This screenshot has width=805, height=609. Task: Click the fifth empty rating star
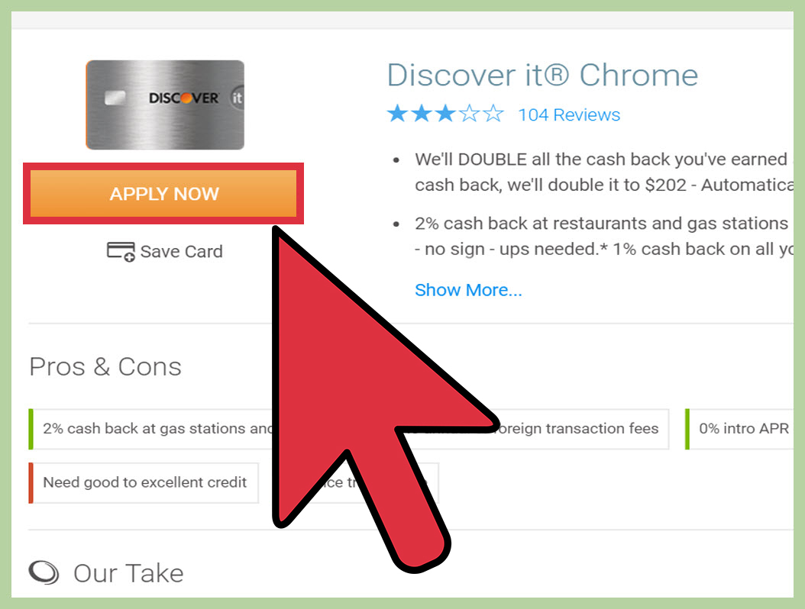click(x=493, y=114)
